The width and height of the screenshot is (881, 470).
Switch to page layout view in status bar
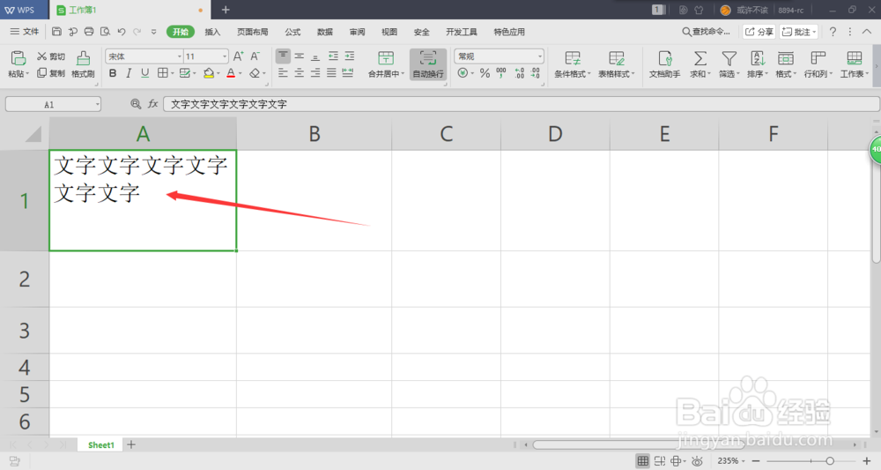tap(660, 461)
